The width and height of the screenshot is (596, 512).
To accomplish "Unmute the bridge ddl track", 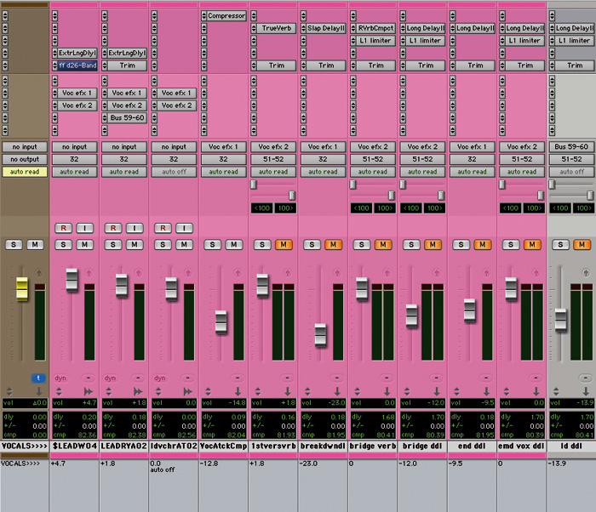I will 432,245.
